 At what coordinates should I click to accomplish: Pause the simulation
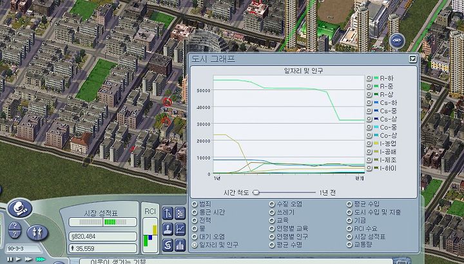pyautogui.click(x=10, y=259)
